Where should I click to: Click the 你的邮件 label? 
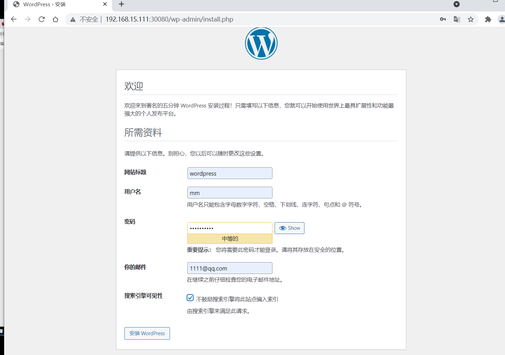136,267
